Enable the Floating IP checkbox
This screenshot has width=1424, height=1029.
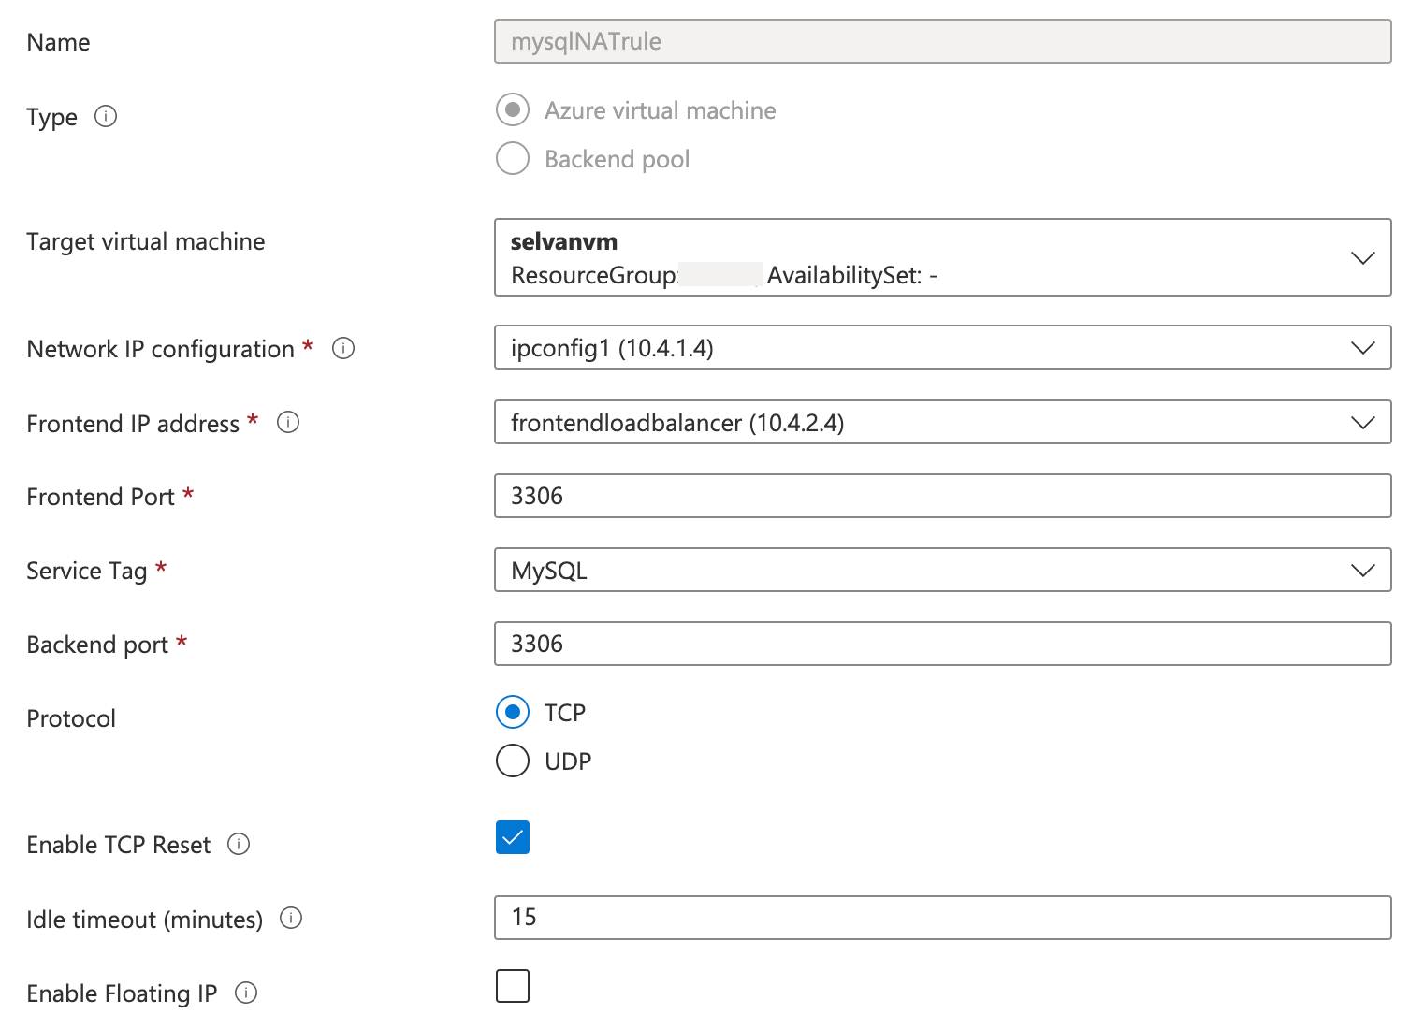point(512,985)
